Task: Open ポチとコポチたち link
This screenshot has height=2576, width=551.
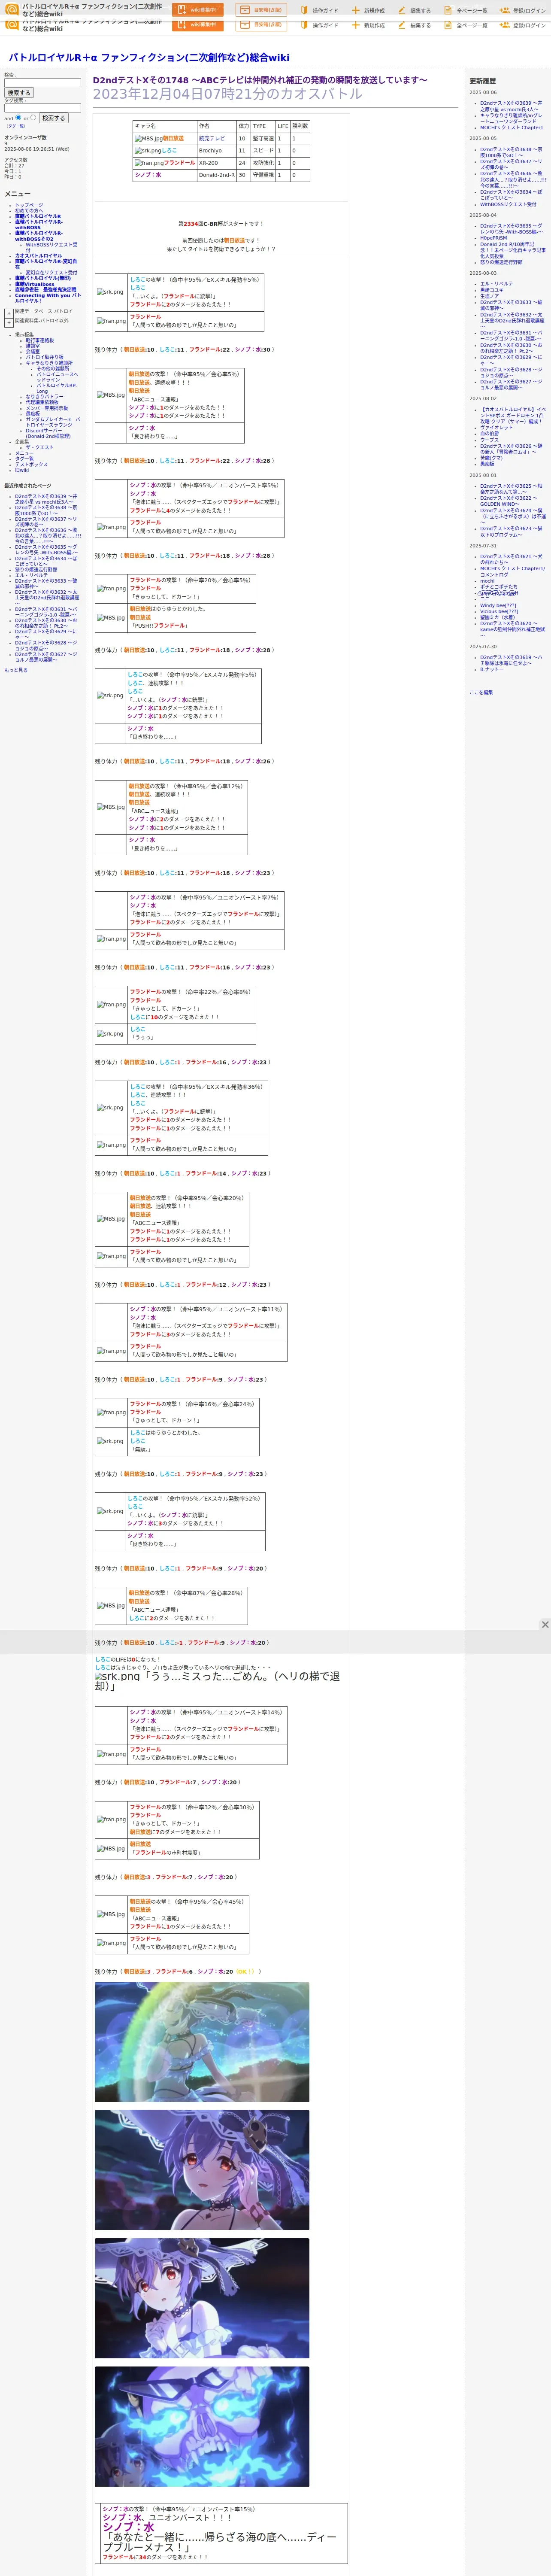Action: click(x=499, y=587)
